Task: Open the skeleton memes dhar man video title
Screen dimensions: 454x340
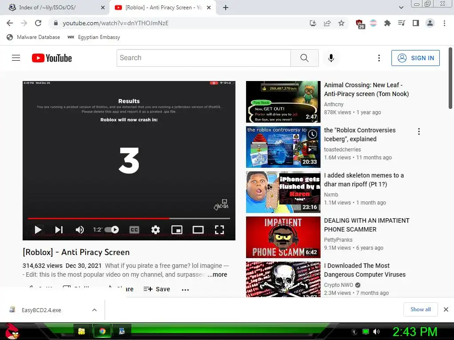Action: (364, 180)
